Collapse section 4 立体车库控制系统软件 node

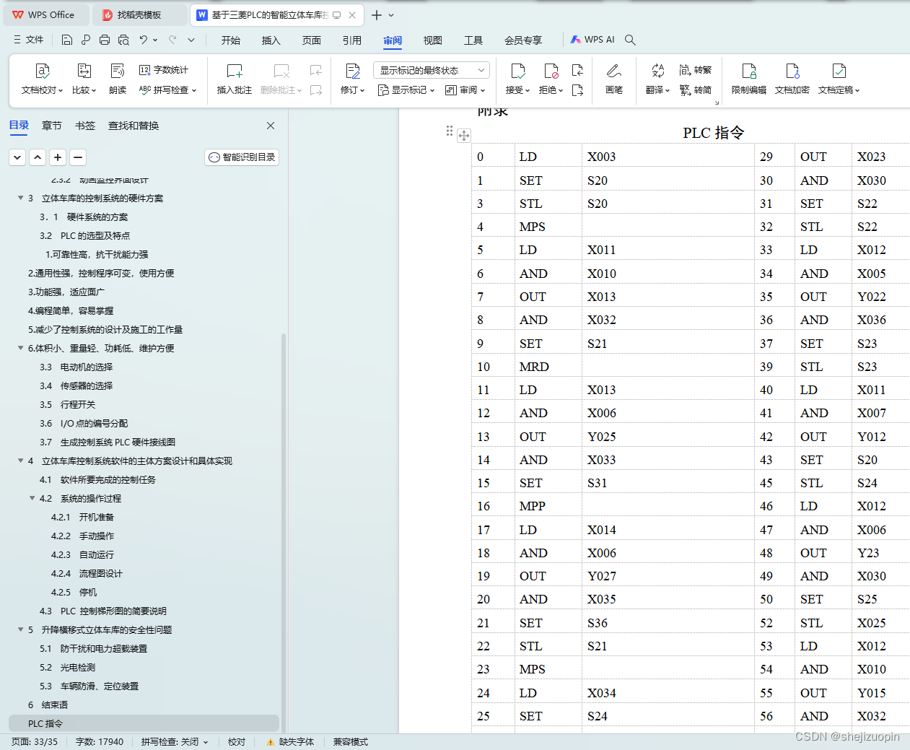[x=20, y=461]
